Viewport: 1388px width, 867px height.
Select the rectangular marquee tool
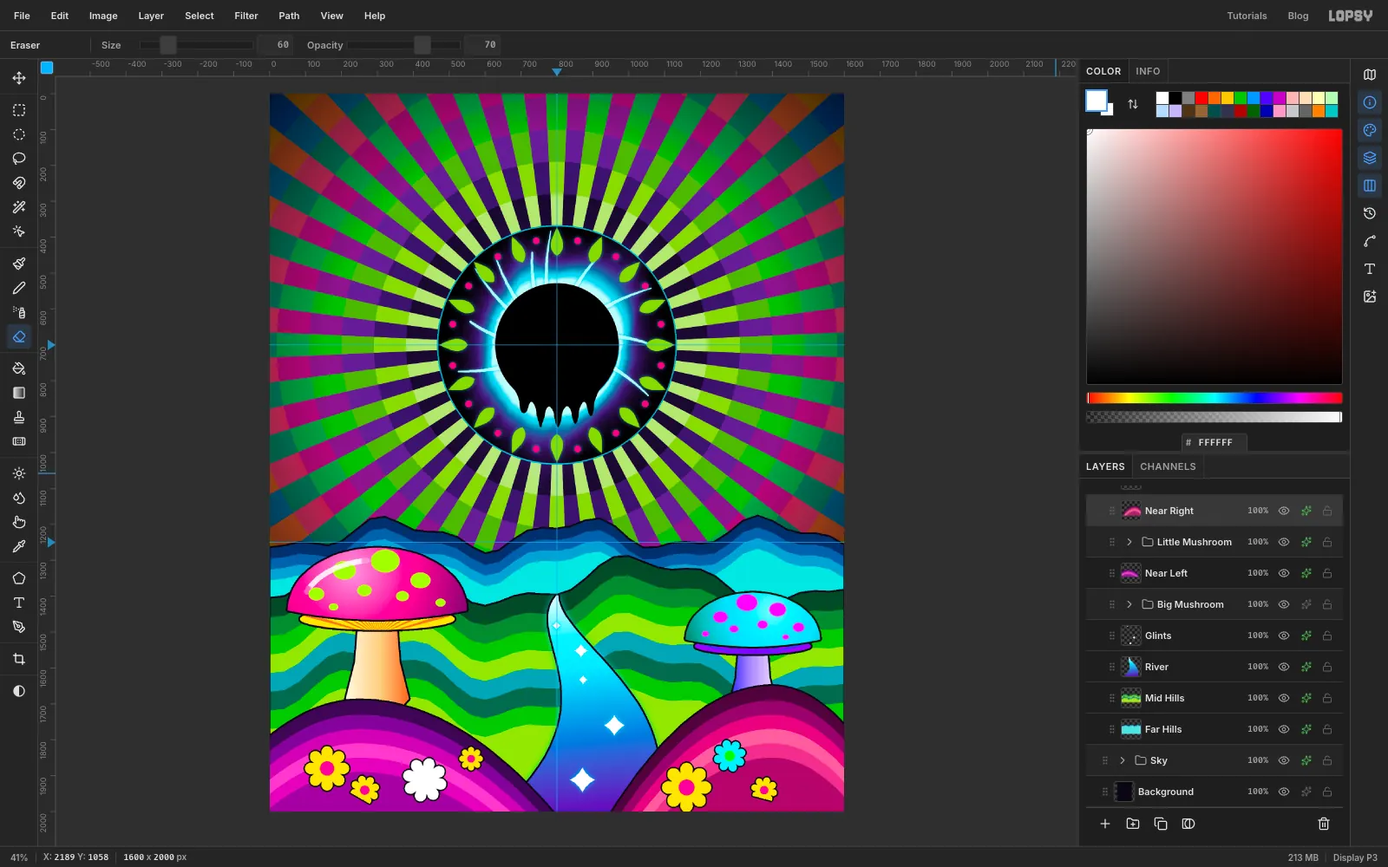click(18, 110)
